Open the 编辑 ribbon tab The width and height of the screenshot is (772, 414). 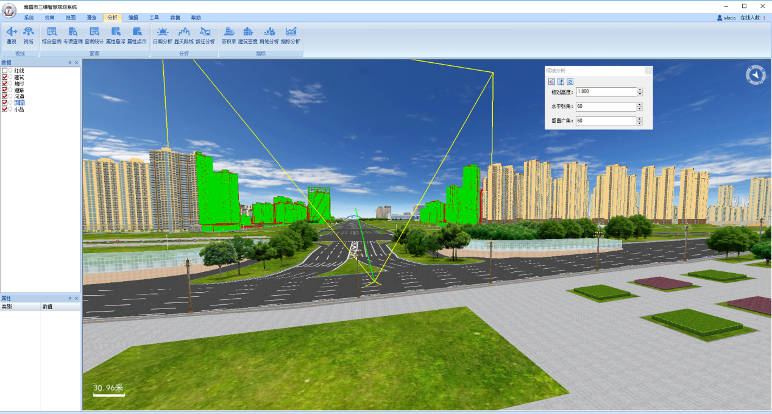(133, 18)
